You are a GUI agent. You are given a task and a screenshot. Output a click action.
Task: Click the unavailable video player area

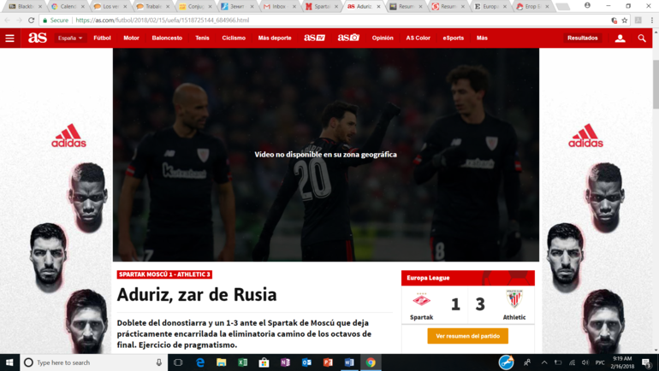click(326, 155)
